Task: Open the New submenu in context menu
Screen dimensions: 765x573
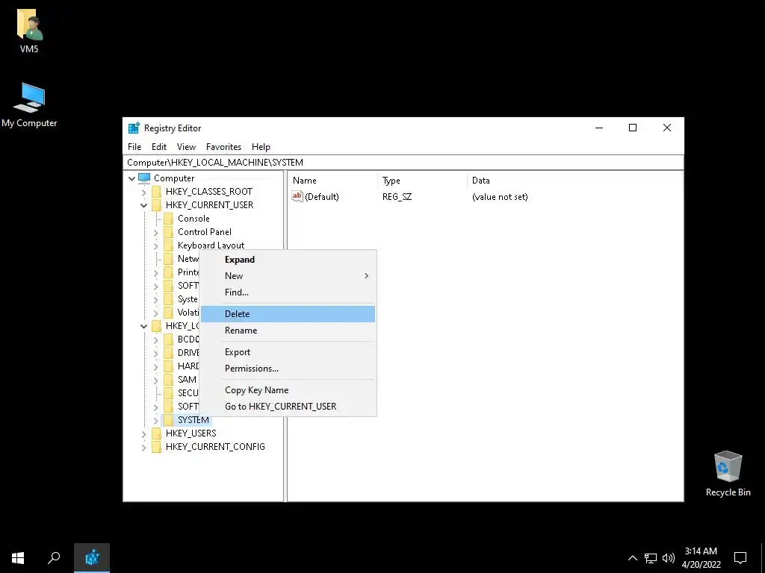Action: click(288, 276)
